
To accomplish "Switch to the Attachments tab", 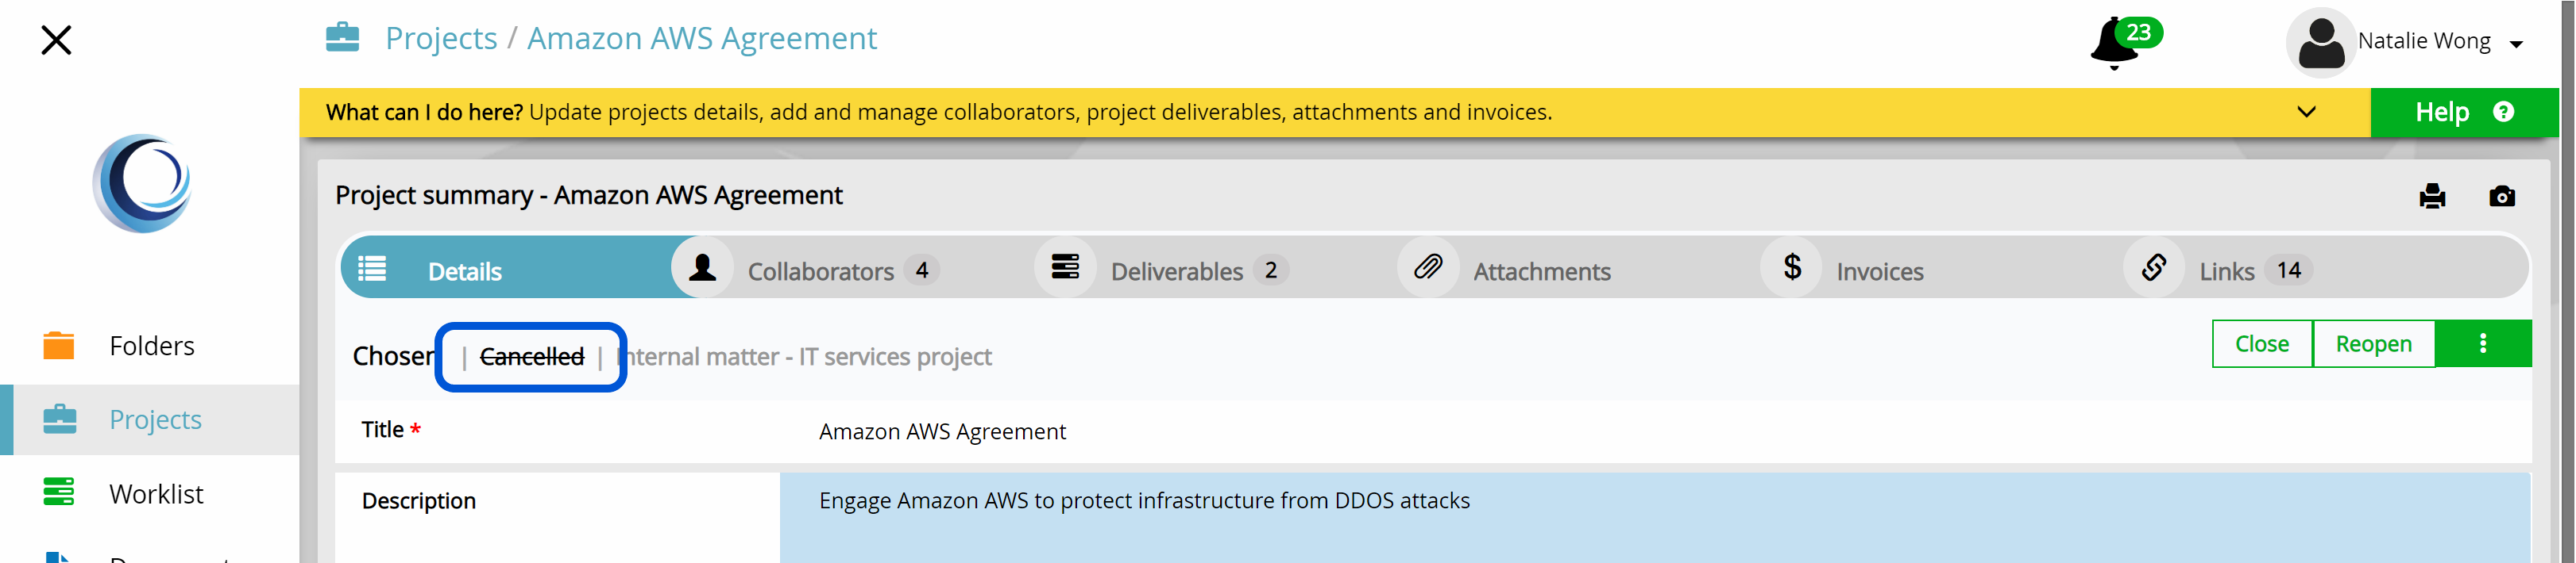I will pyautogui.click(x=1540, y=270).
